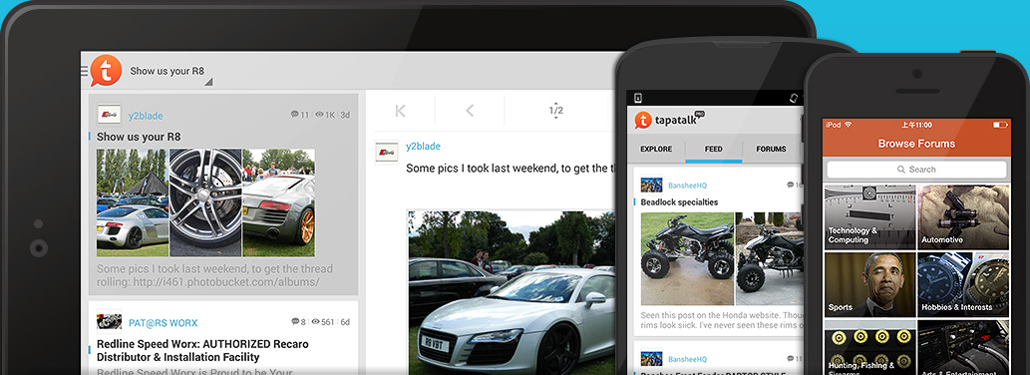Click the Search field in Browse Forums
This screenshot has height=375, width=1030.
pyautogui.click(x=916, y=170)
